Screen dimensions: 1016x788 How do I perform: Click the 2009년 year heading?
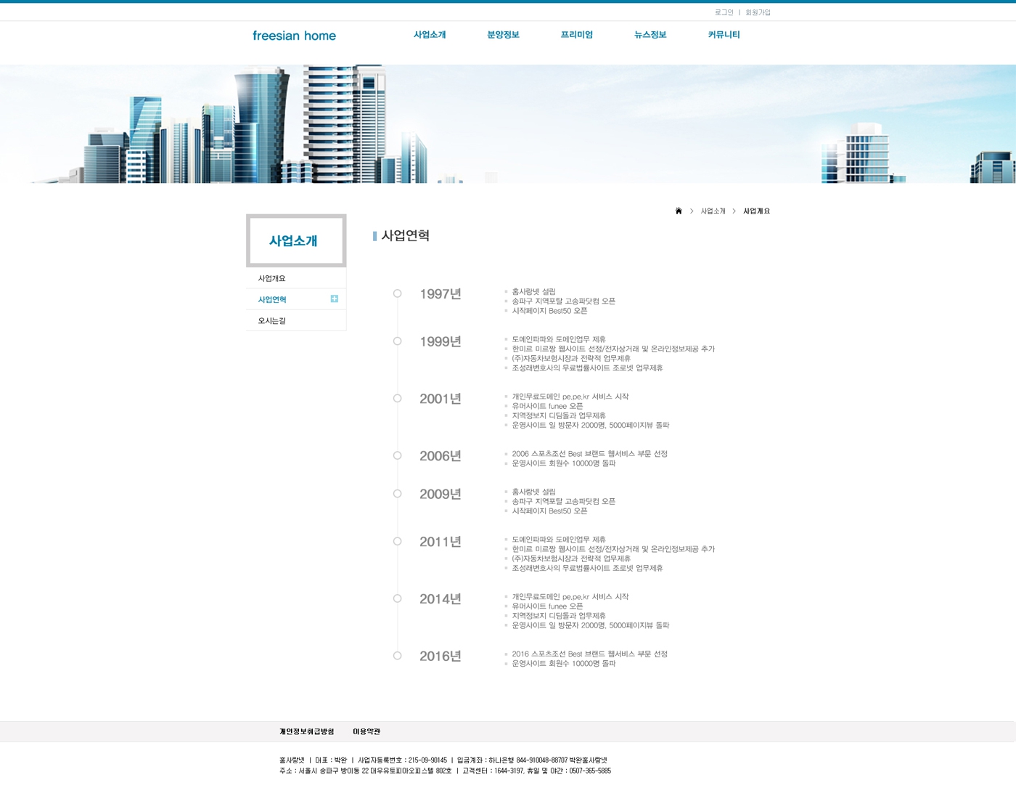click(x=441, y=494)
